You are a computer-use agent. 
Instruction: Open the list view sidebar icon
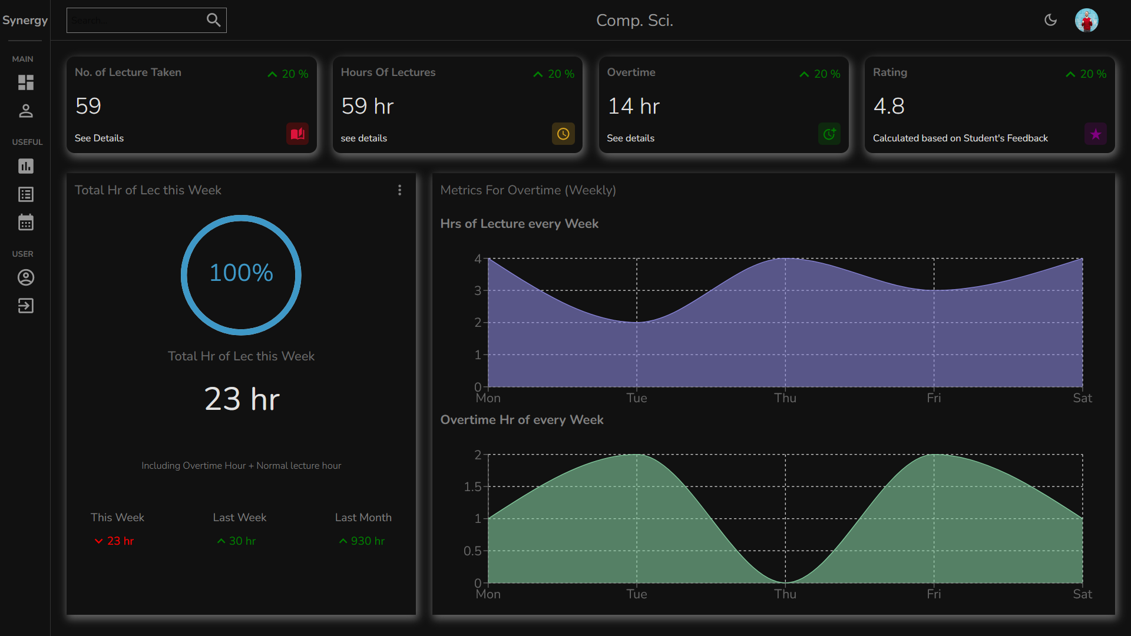click(x=25, y=194)
